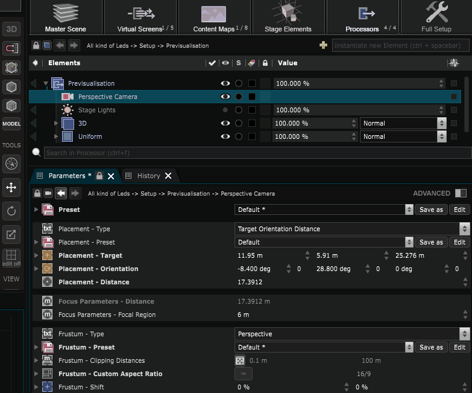
Task: Click Edit for Placement - Preset
Action: pos(459,242)
